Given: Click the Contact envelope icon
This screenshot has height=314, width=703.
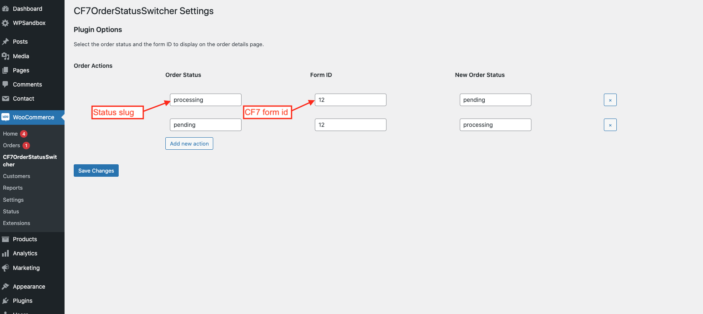Looking at the screenshot, I should click(5, 99).
